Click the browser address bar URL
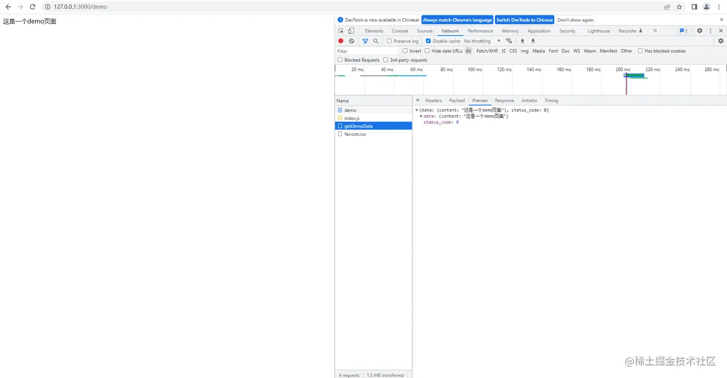The image size is (727, 378). coord(80,7)
